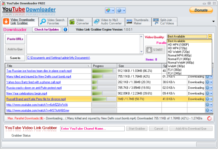Screen dimensions: 218x154
Task: Switch to Video Search Favorites tab
Action: pyautogui.click(x=53, y=22)
